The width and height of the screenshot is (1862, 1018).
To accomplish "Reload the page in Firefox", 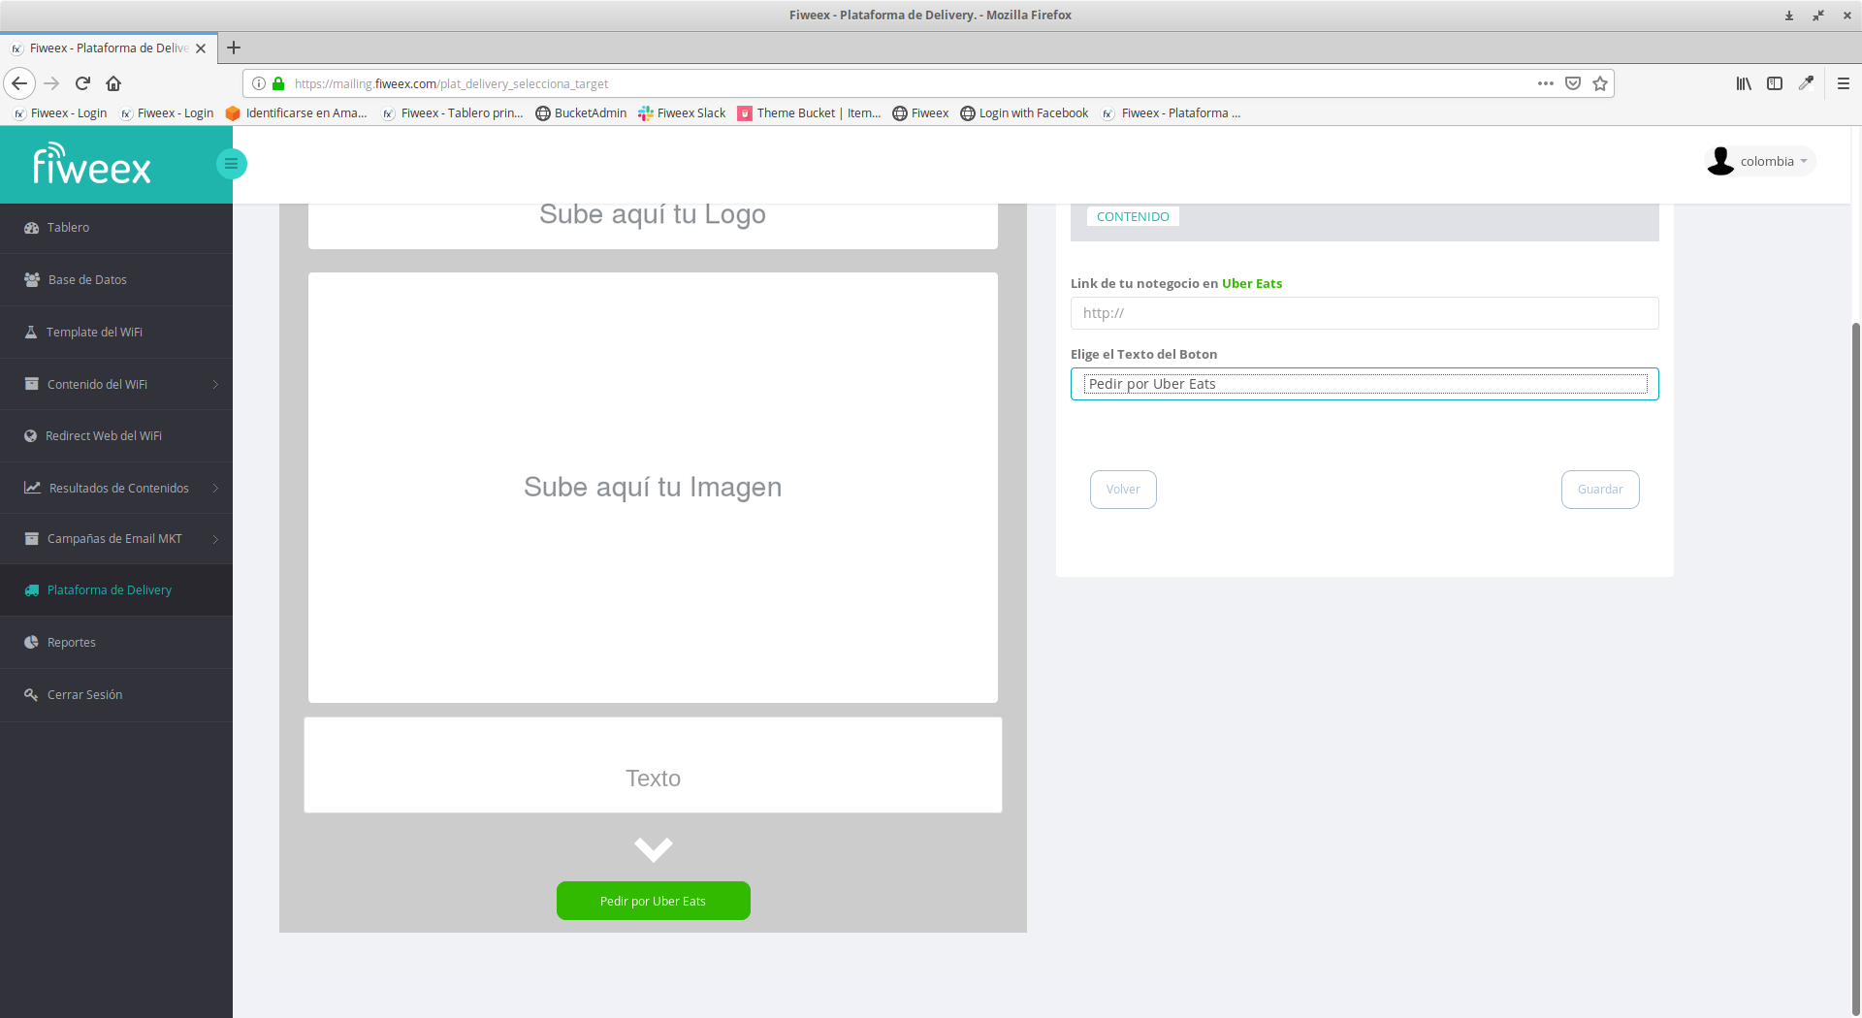I will (x=82, y=83).
